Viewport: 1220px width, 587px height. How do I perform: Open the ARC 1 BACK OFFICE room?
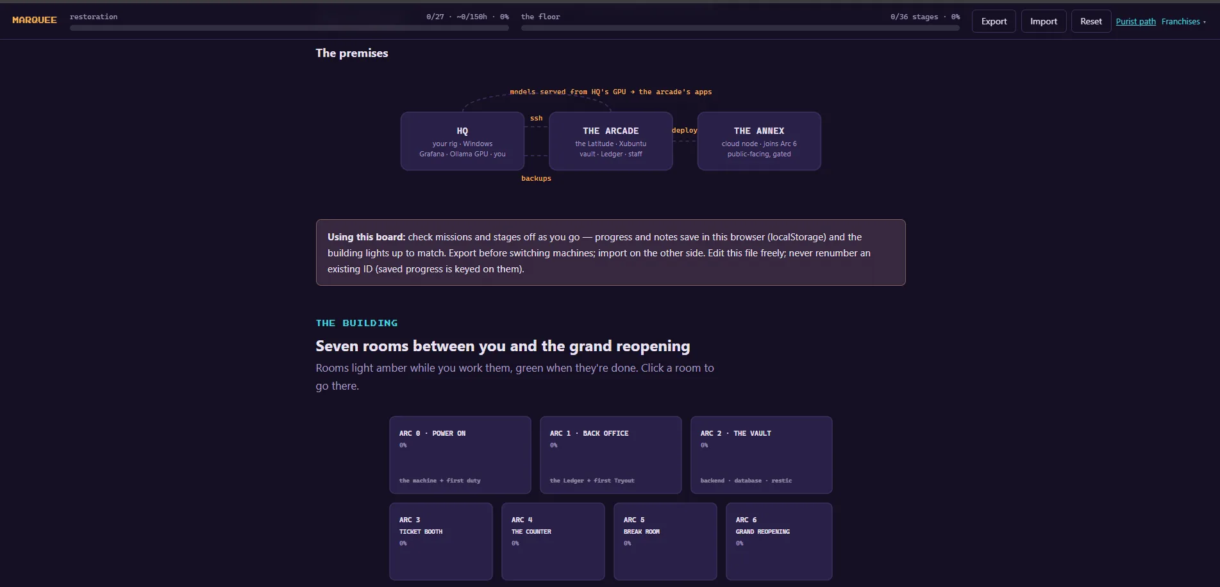coord(611,455)
